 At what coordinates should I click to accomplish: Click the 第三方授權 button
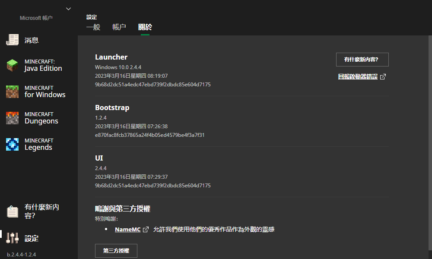(116, 251)
